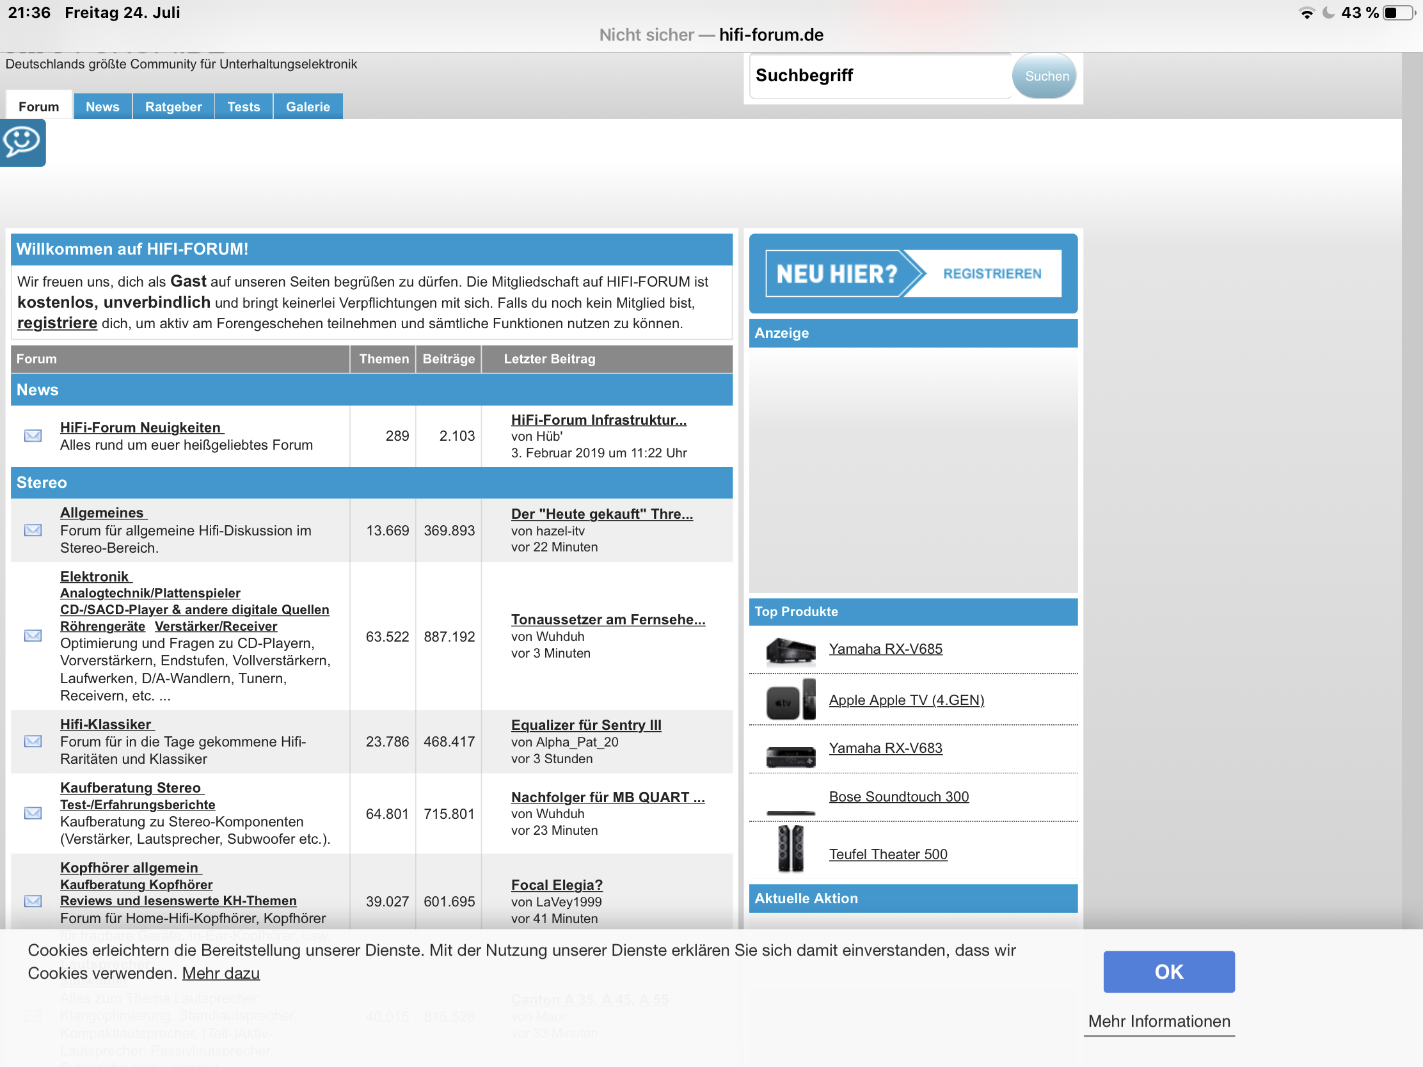This screenshot has height=1067, width=1423.
Task: Open the Kaufberatung Kopfhörer subforum
Action: (136, 884)
